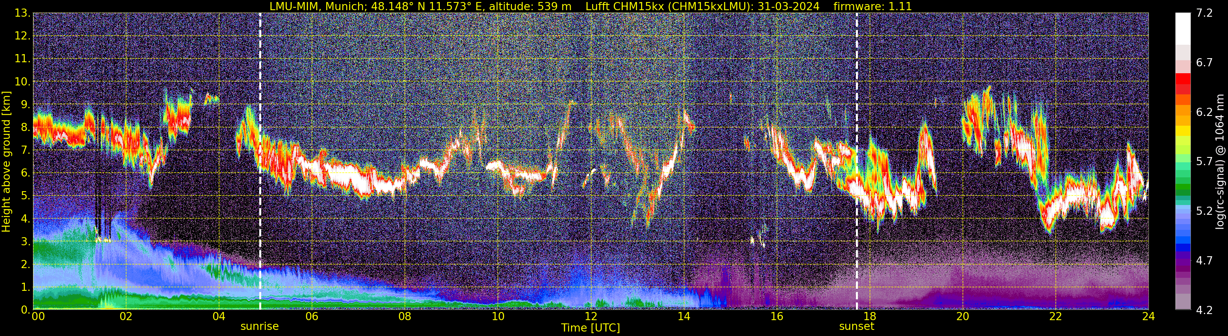Click time axis tick label 22
This screenshot has width=1228, height=336.
1056,316
